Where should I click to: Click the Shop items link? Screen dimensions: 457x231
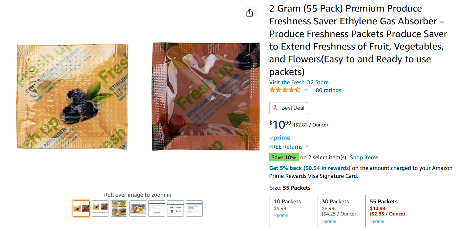(364, 157)
